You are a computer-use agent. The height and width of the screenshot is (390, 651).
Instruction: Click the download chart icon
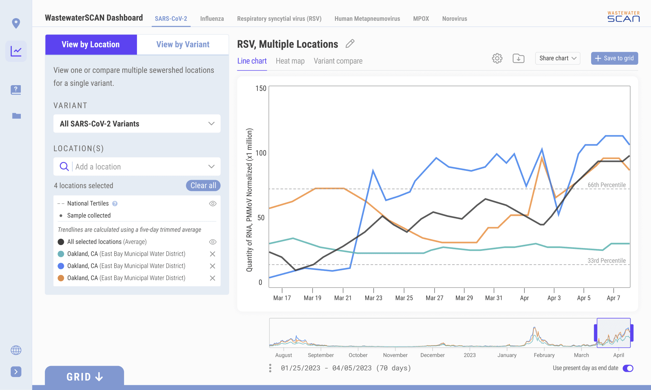518,58
